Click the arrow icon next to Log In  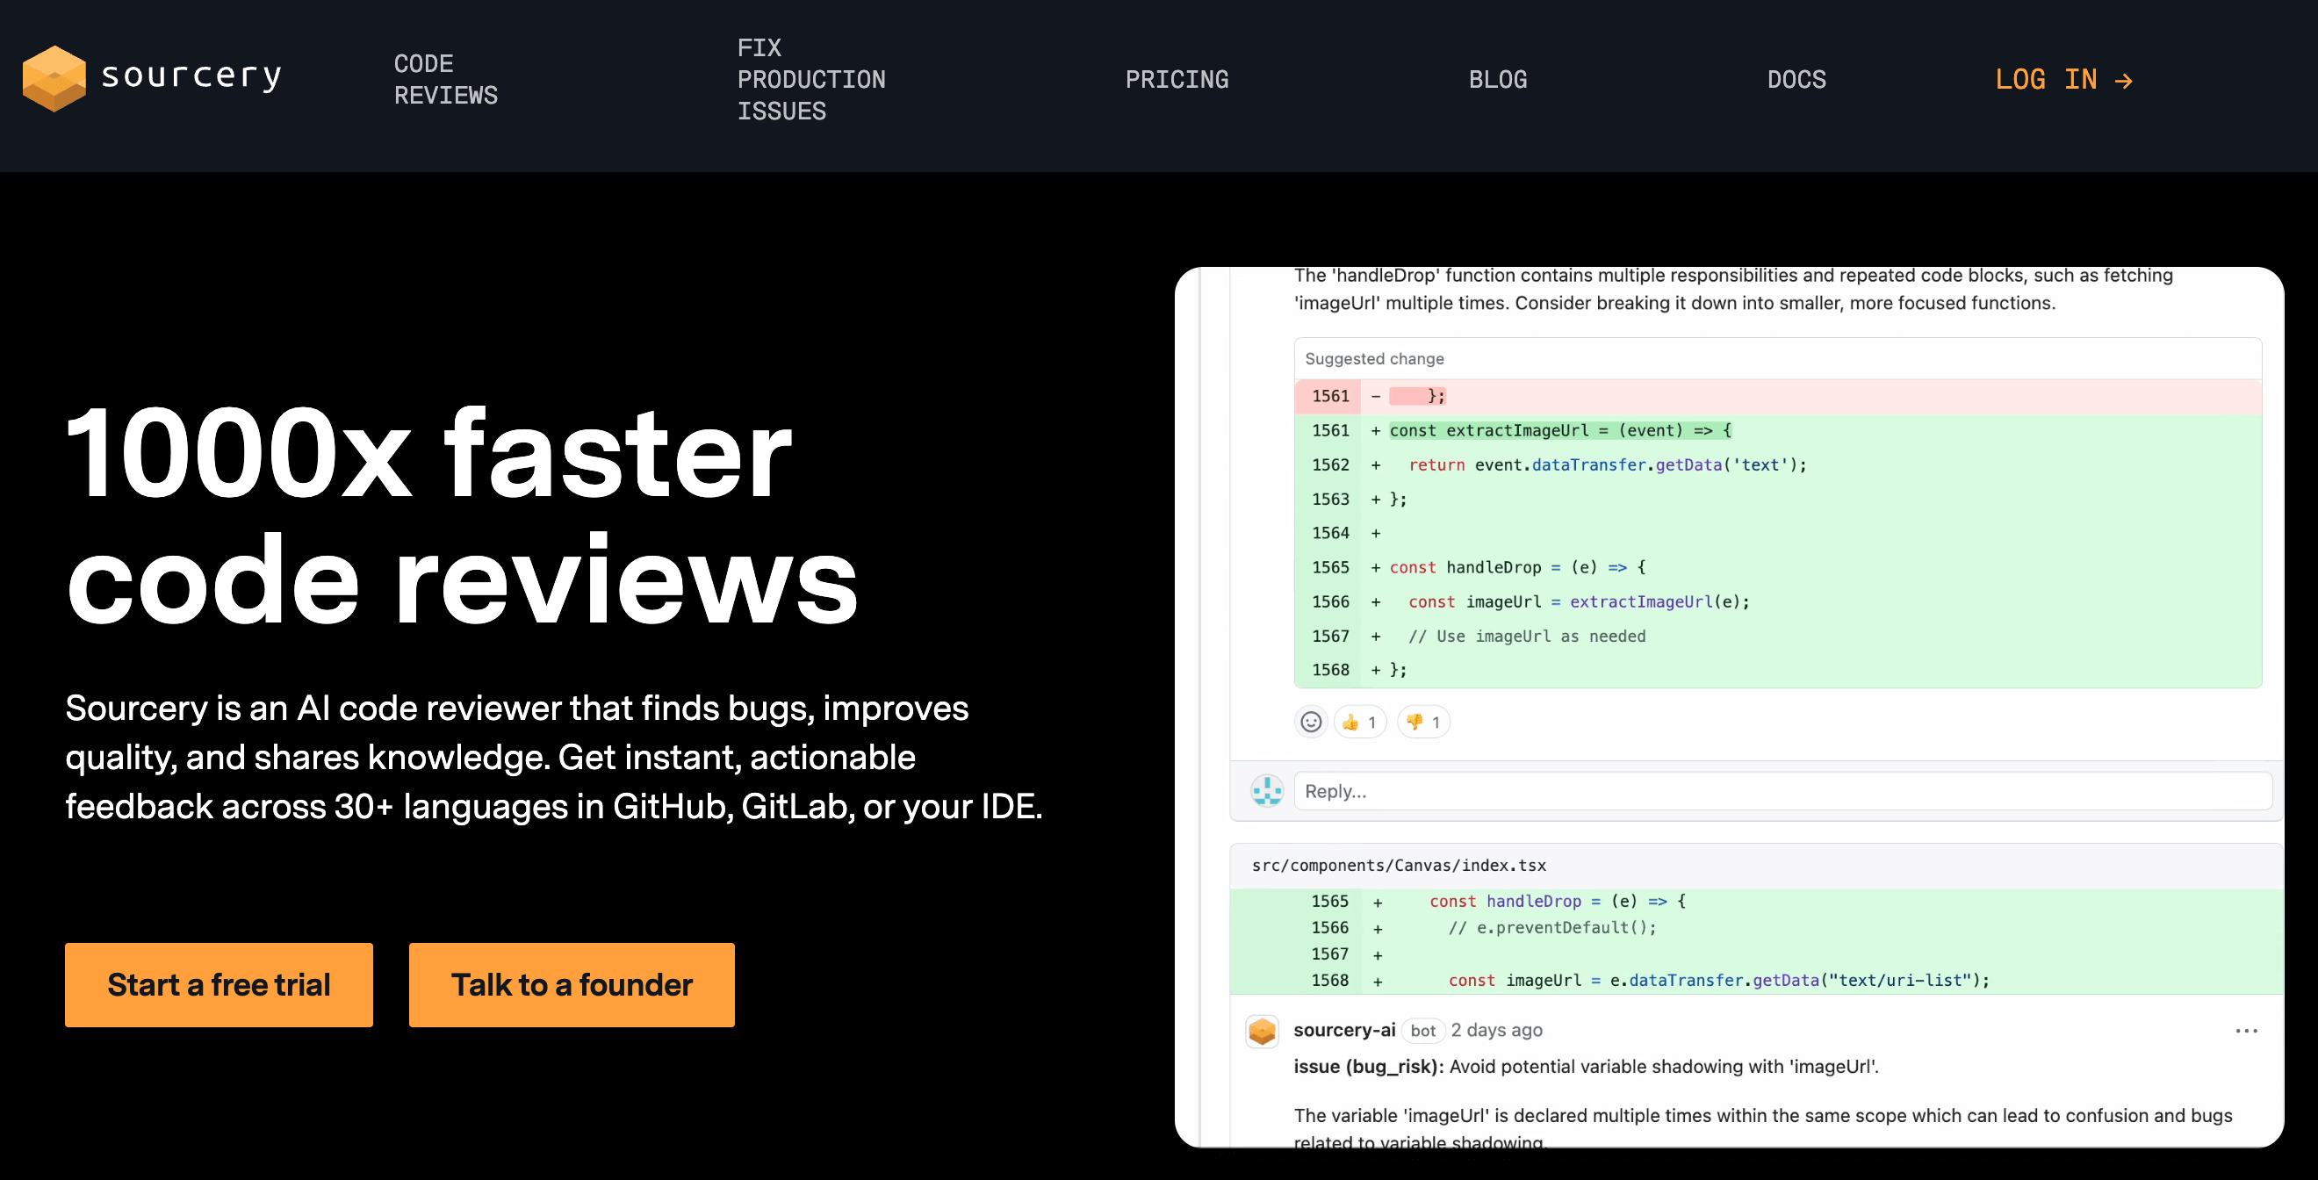pos(2124,81)
